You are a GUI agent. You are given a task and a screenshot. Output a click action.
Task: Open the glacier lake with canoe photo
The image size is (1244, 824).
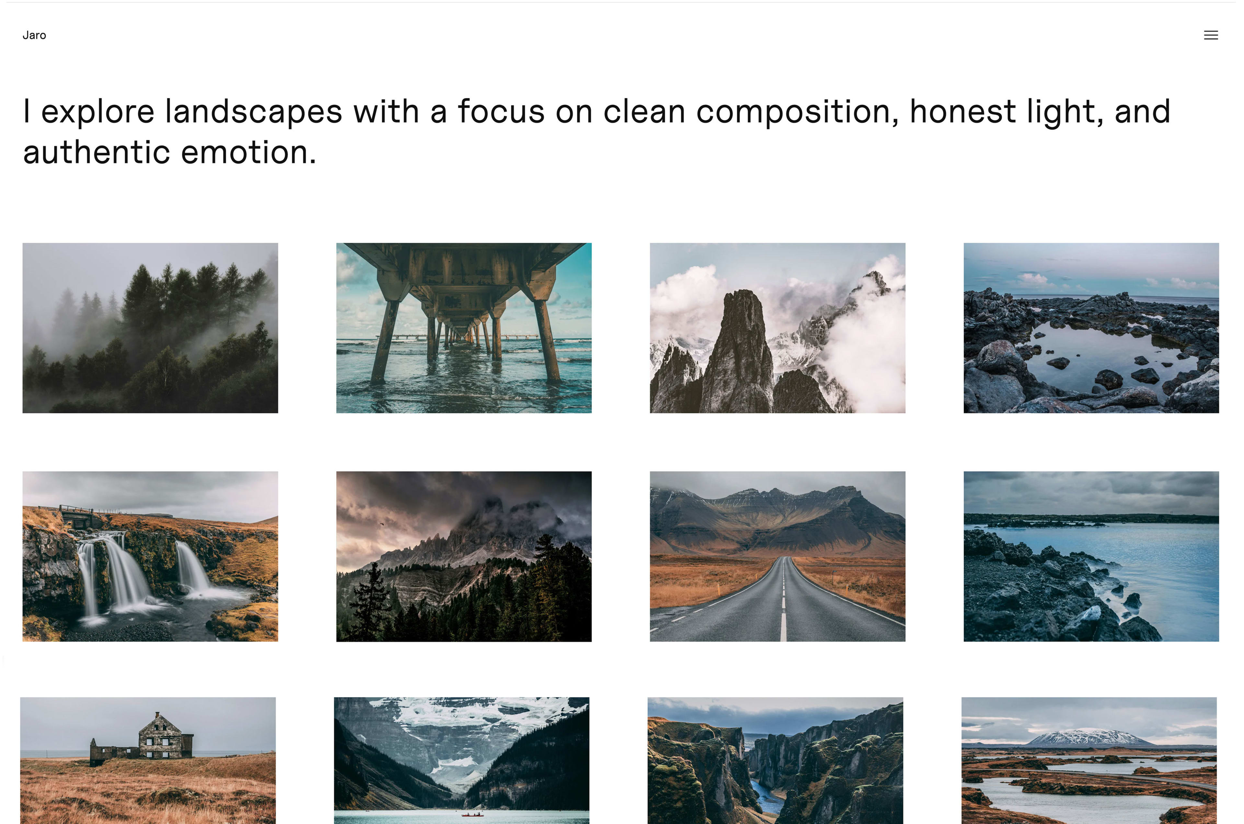pyautogui.click(x=462, y=761)
